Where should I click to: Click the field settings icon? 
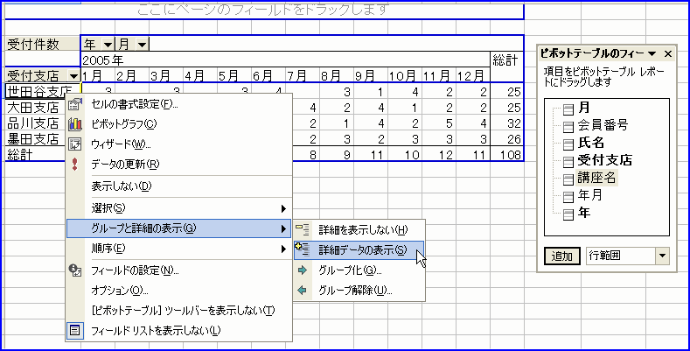(75, 270)
